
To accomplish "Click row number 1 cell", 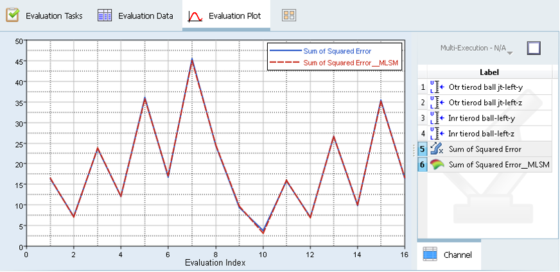I will tap(423, 87).
